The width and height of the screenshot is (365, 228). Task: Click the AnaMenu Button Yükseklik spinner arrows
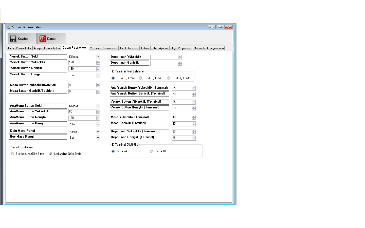point(98,111)
